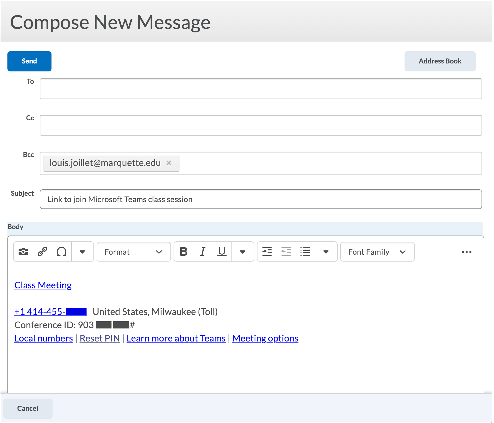
Task: Open the Format dropdown
Action: coord(134,252)
